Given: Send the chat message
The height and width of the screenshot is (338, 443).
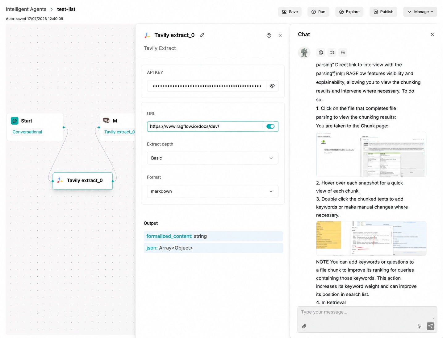Looking at the screenshot, I should (431, 326).
